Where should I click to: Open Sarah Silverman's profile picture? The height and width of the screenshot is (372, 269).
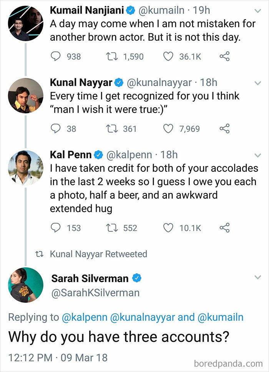(25, 285)
